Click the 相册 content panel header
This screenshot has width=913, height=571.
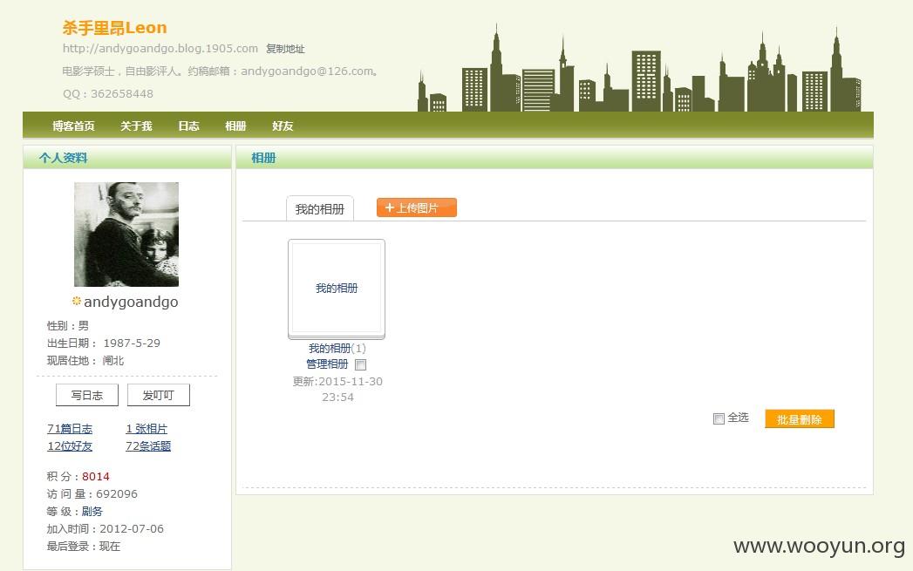(555, 158)
